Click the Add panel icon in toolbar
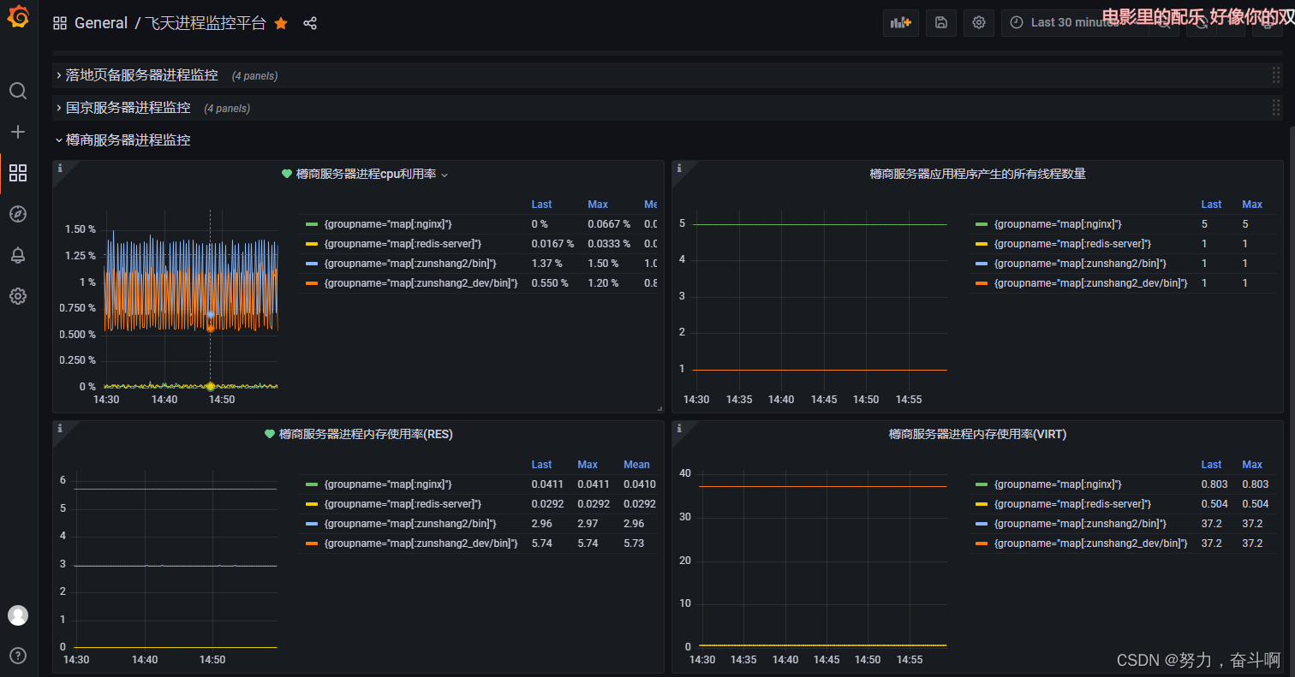1295x677 pixels. pos(900,22)
